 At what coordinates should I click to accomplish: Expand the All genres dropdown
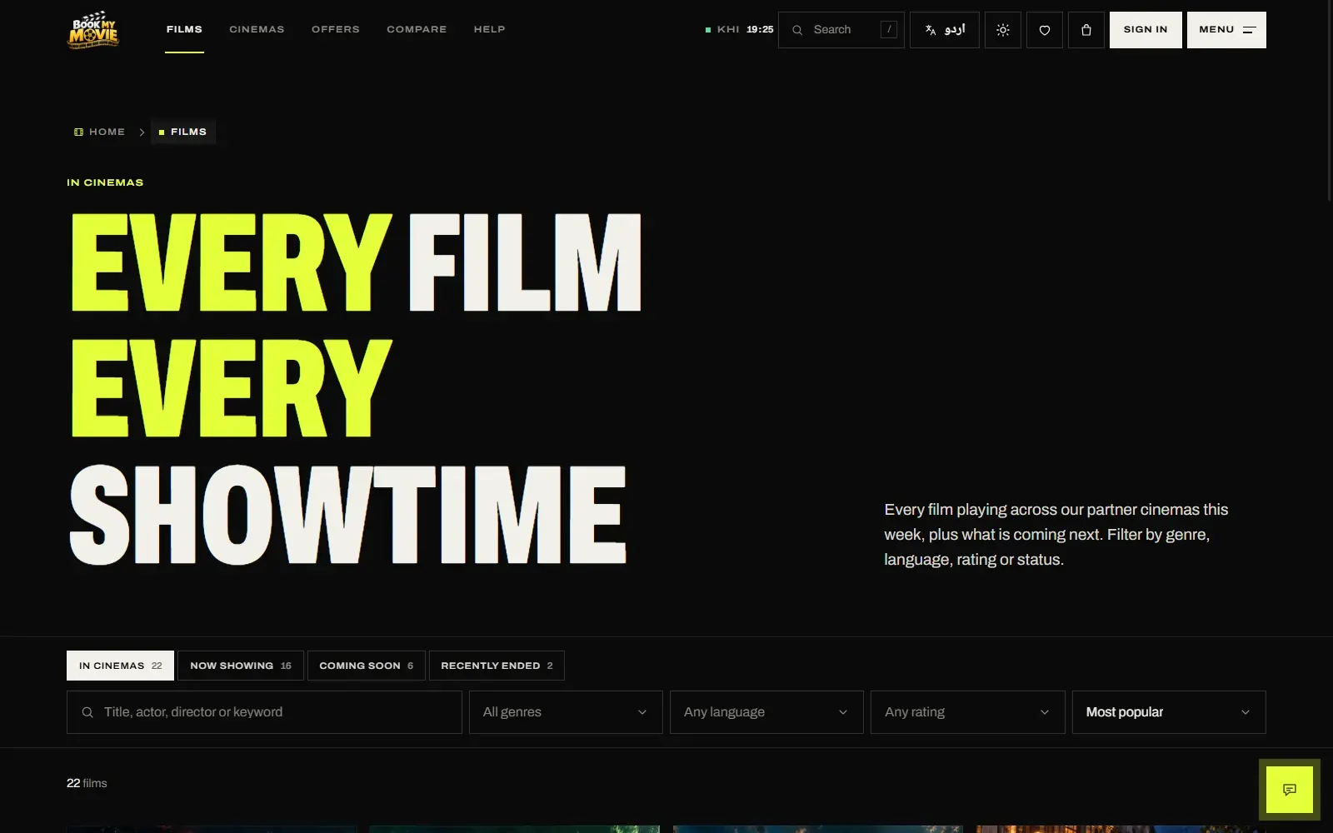pos(566,712)
